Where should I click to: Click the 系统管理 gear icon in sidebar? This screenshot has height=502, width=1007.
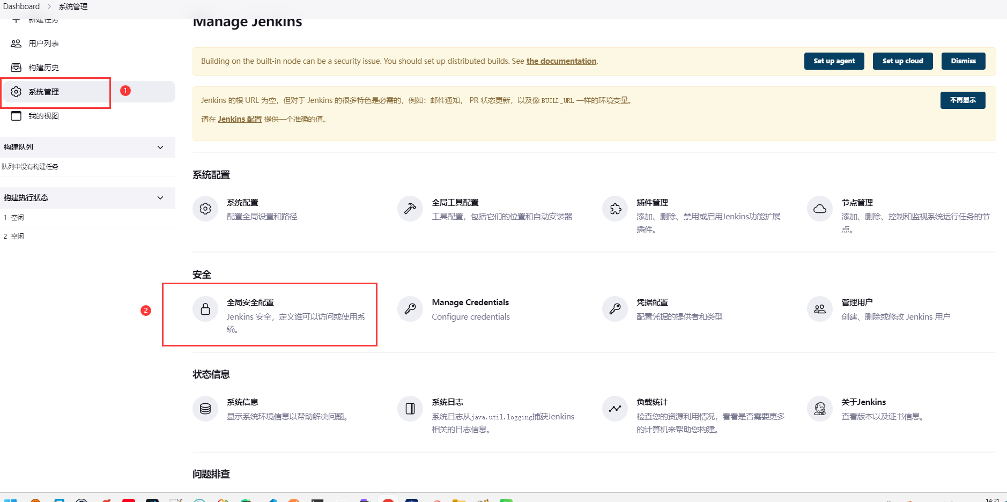(16, 92)
